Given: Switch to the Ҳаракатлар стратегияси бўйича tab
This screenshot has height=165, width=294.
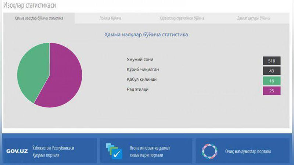Looking at the screenshot, I should coord(182,18).
